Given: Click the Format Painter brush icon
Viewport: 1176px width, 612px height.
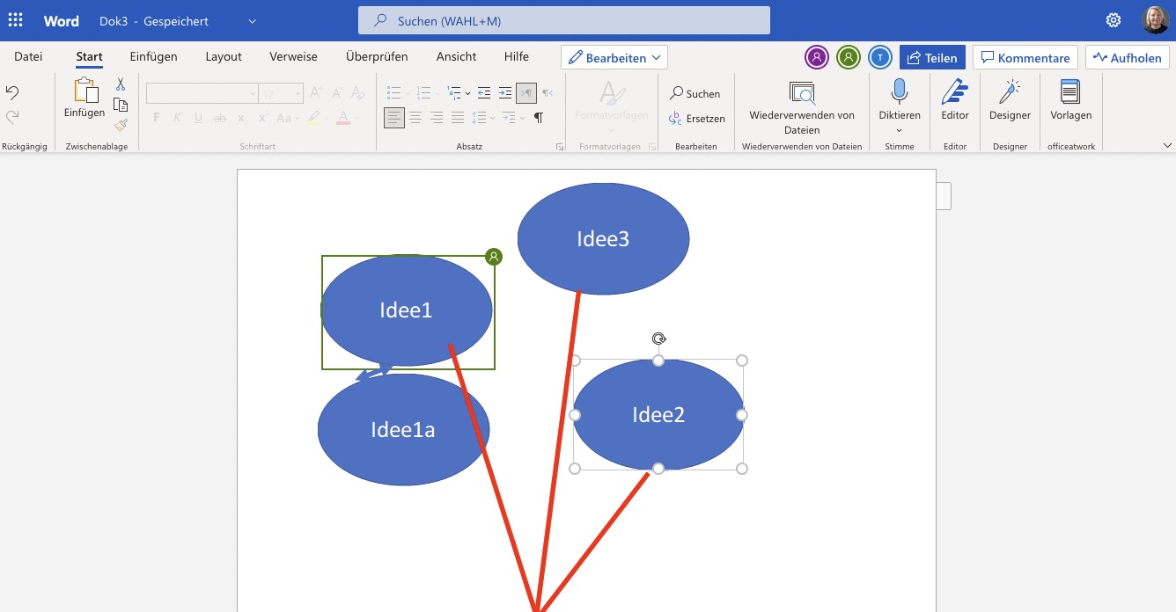Looking at the screenshot, I should (x=121, y=125).
